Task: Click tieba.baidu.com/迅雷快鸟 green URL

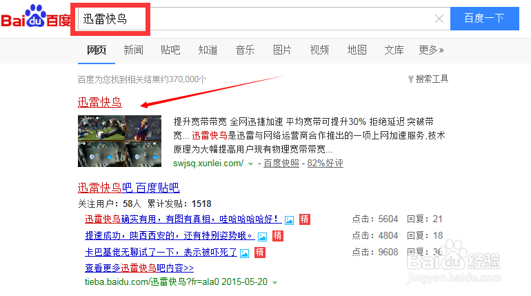Action: (152, 282)
